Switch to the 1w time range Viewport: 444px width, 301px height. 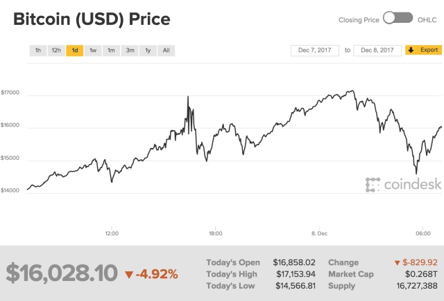click(93, 51)
